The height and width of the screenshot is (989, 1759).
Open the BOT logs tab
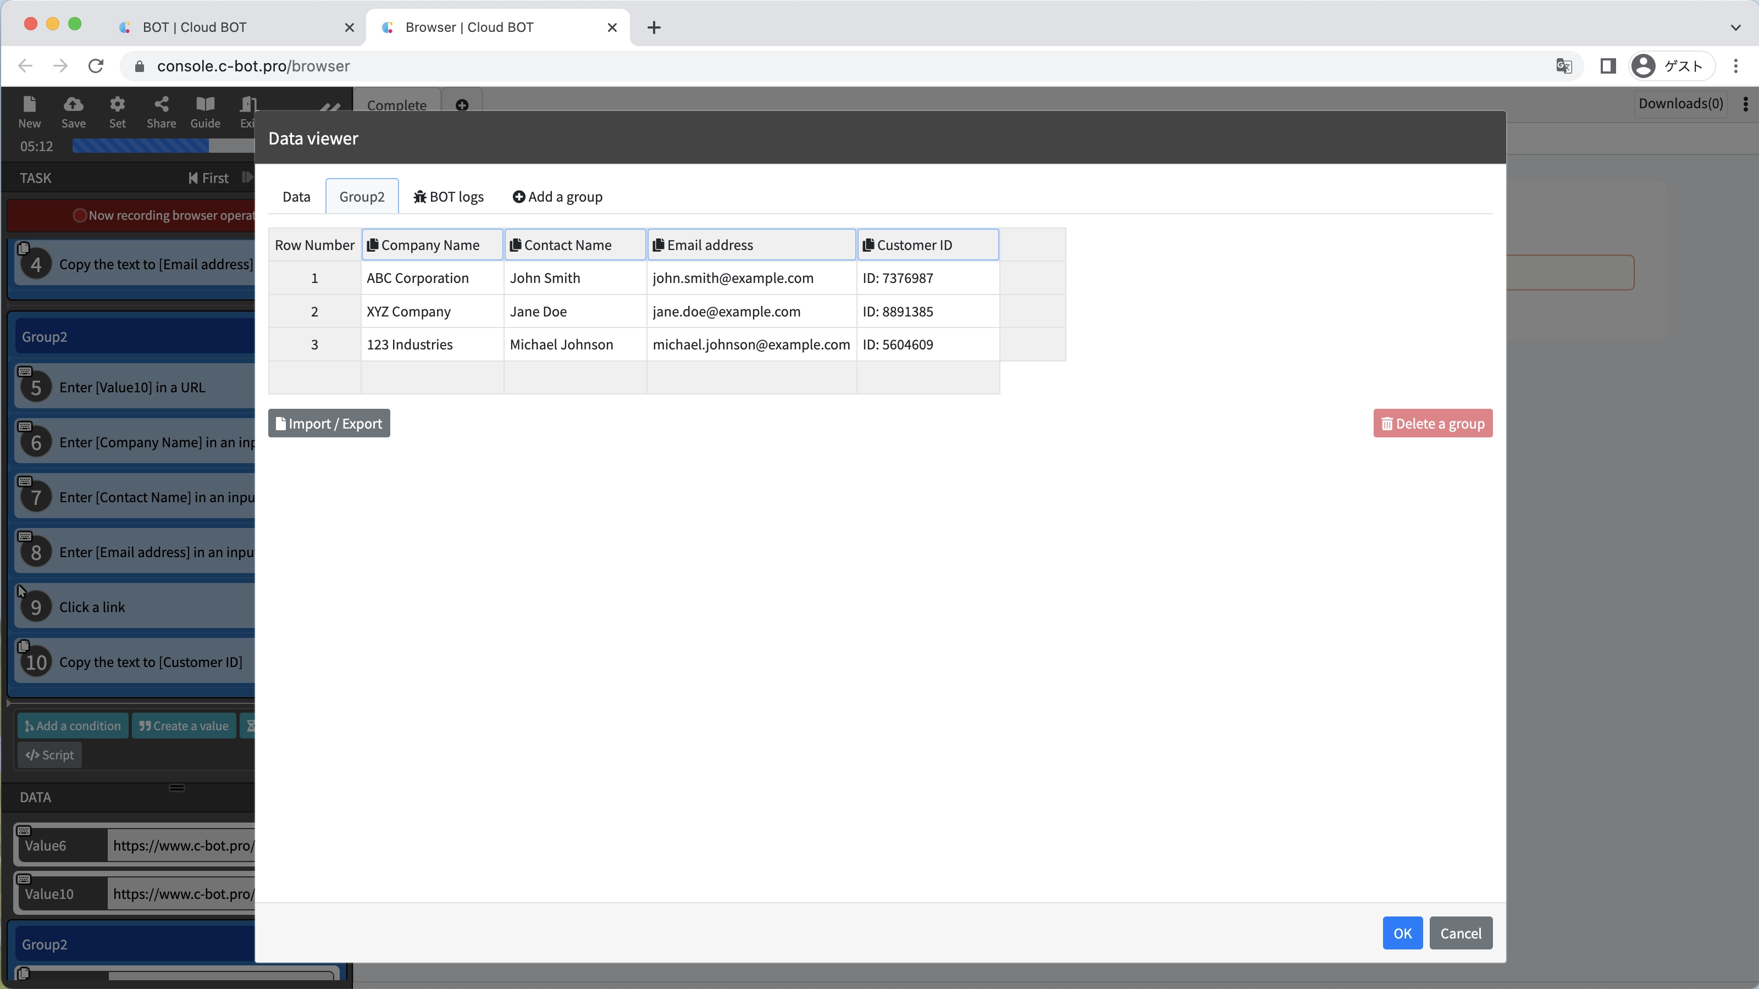449,197
